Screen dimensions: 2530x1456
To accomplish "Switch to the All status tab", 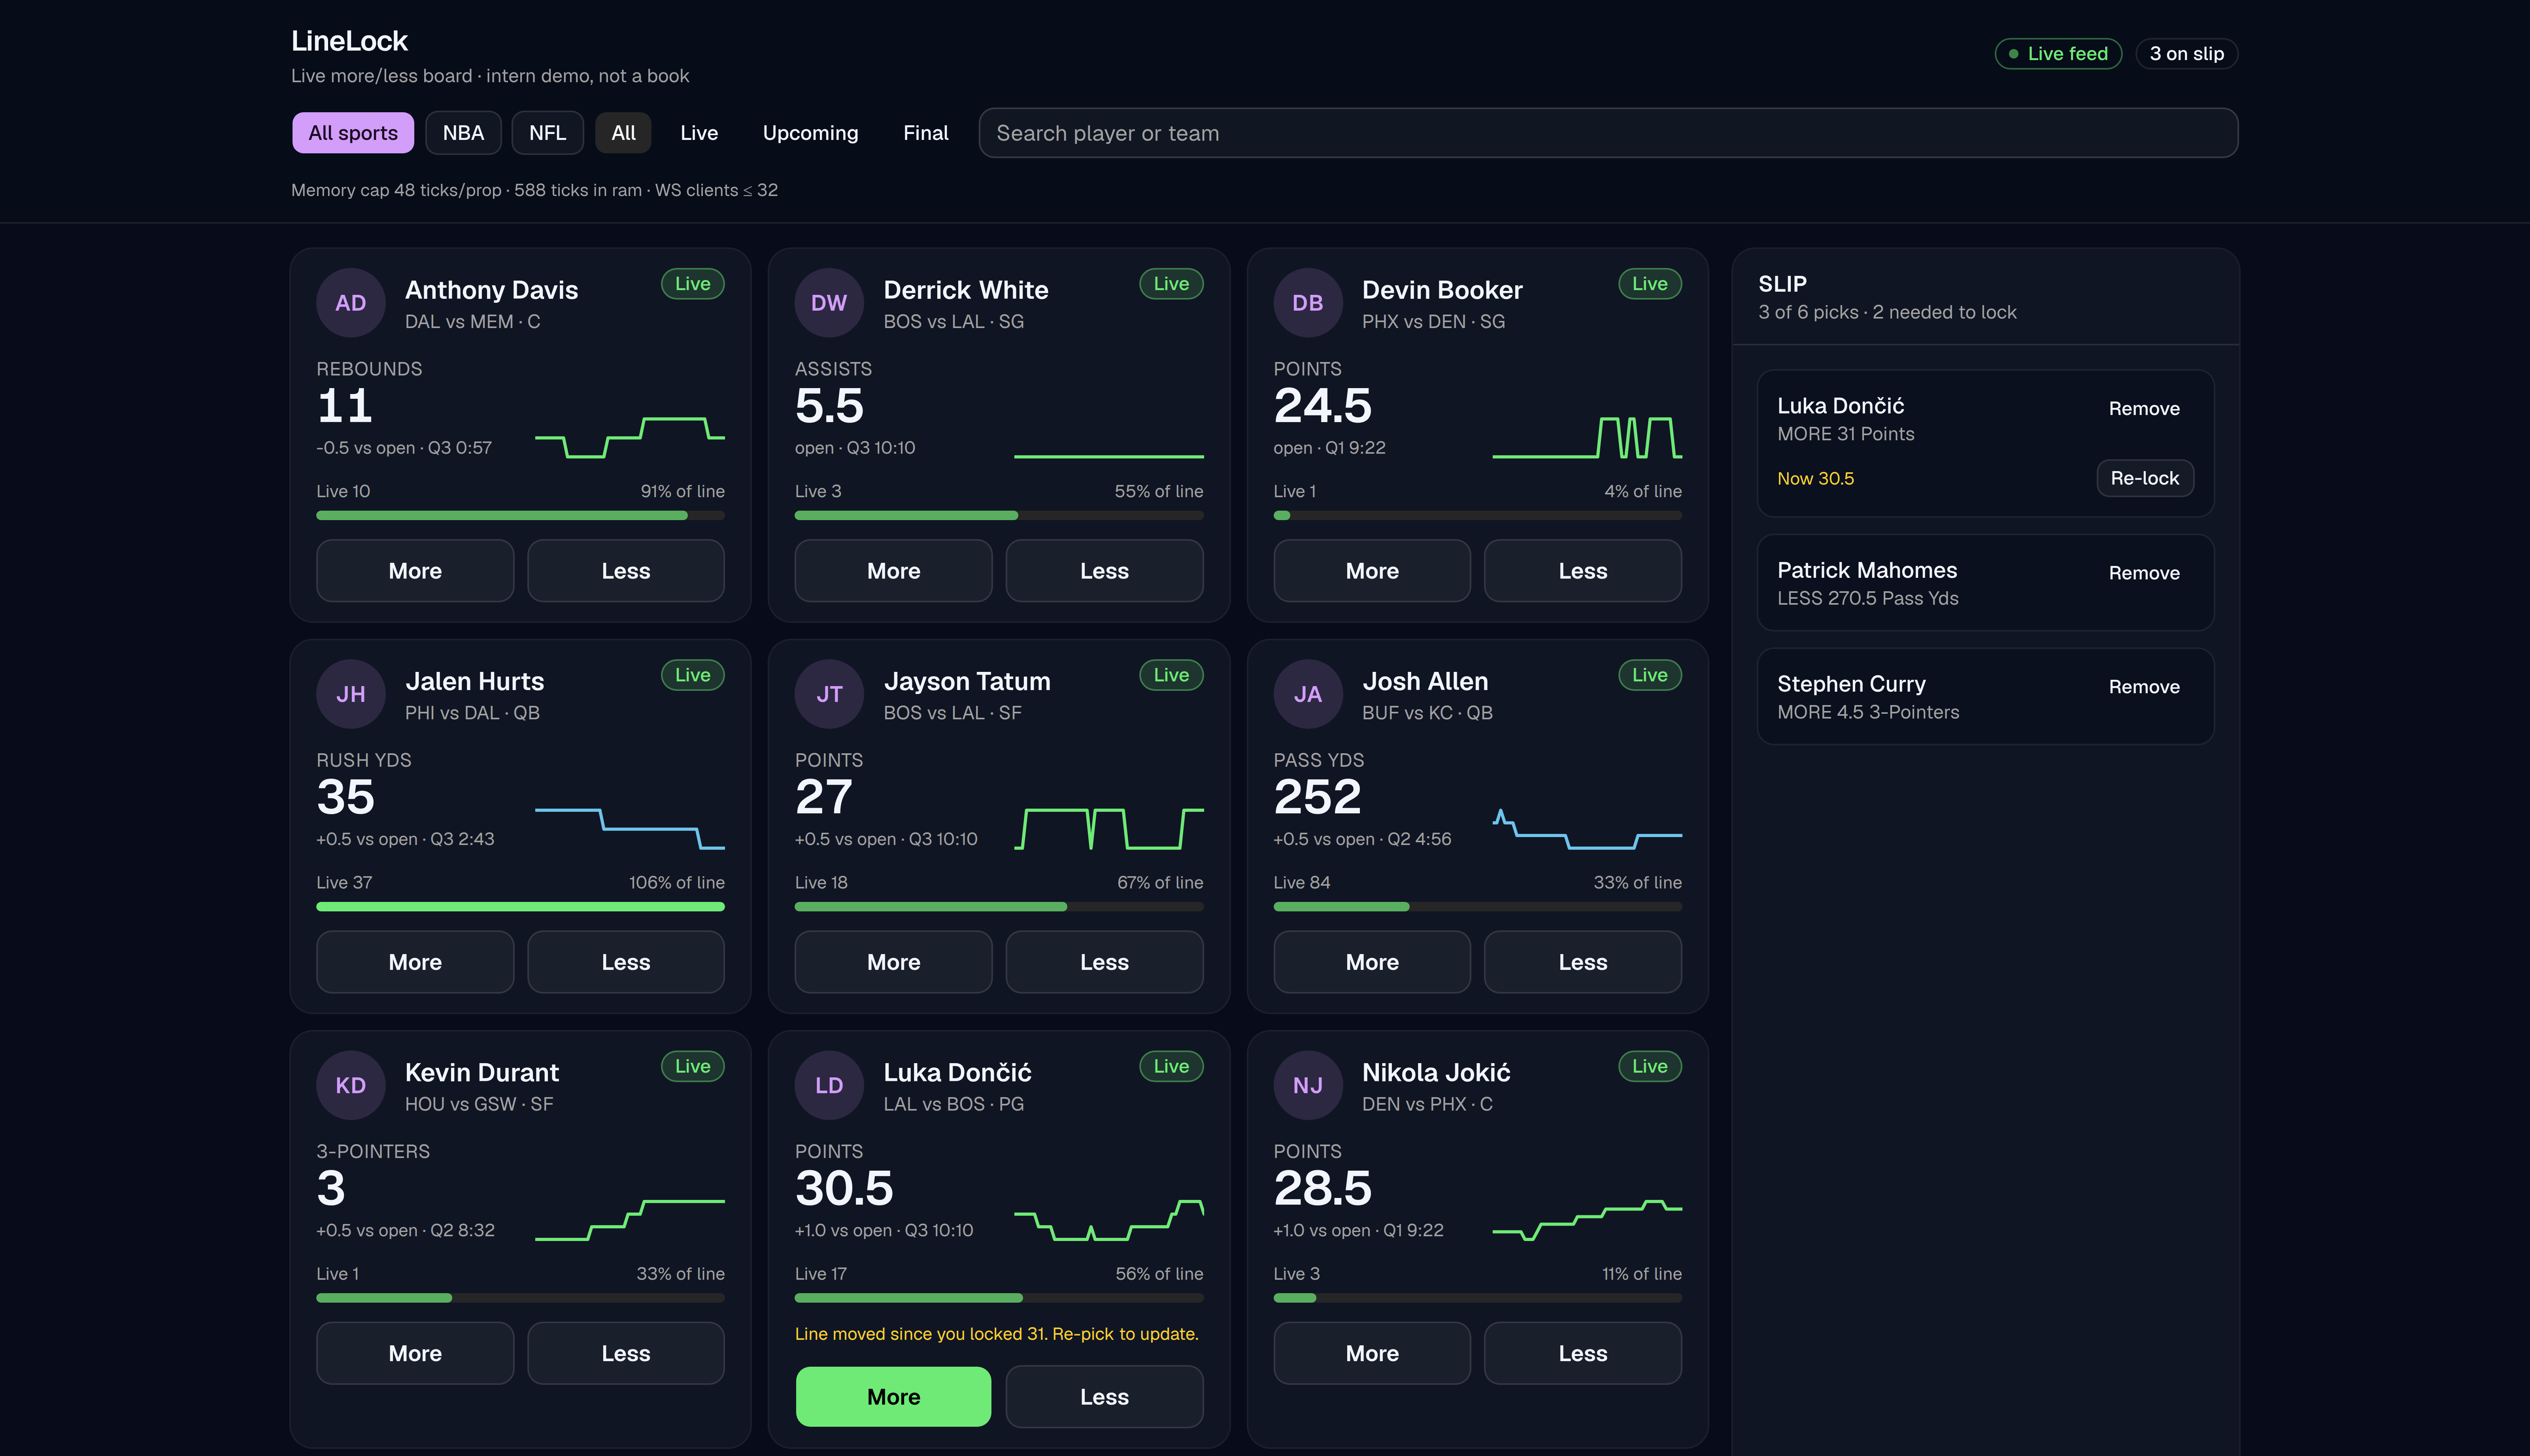I will [623, 133].
